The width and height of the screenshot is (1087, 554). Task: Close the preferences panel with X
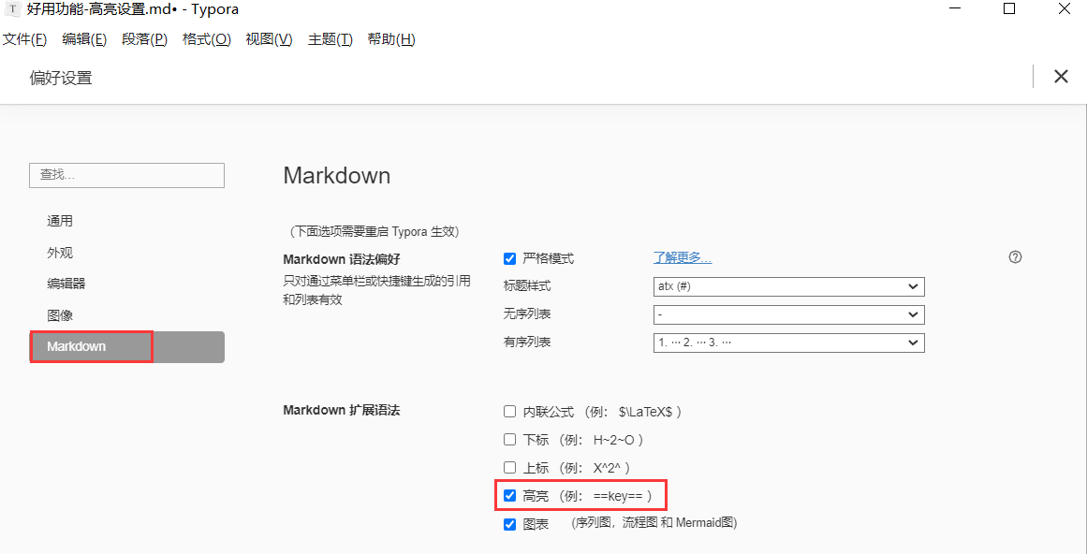coord(1061,76)
